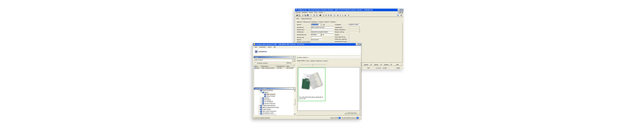Open the Ansicht menu in crossbase

coord(270,47)
